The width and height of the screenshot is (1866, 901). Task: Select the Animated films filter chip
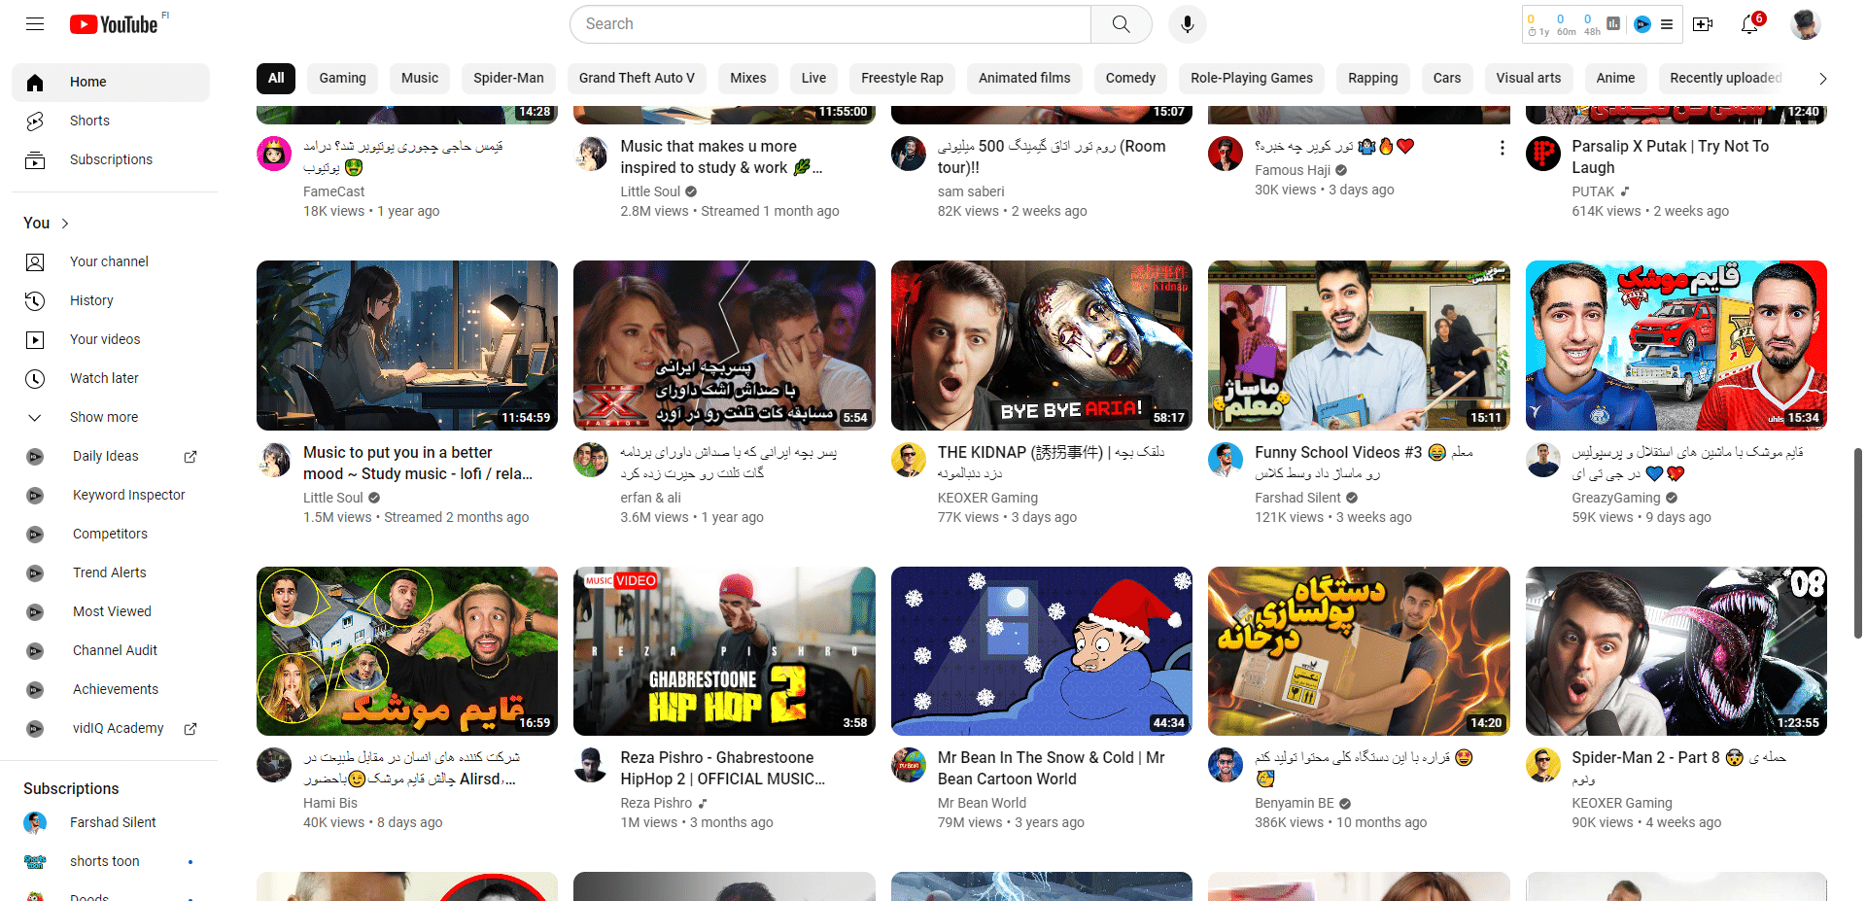[x=1023, y=78]
